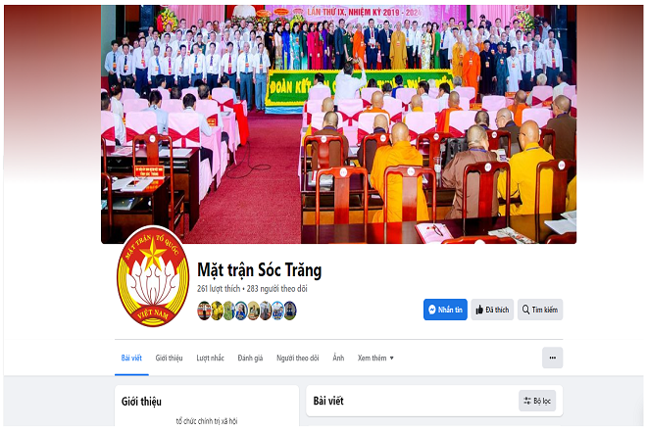Open the three-dots more options button
This screenshot has width=647, height=431.
tap(553, 358)
